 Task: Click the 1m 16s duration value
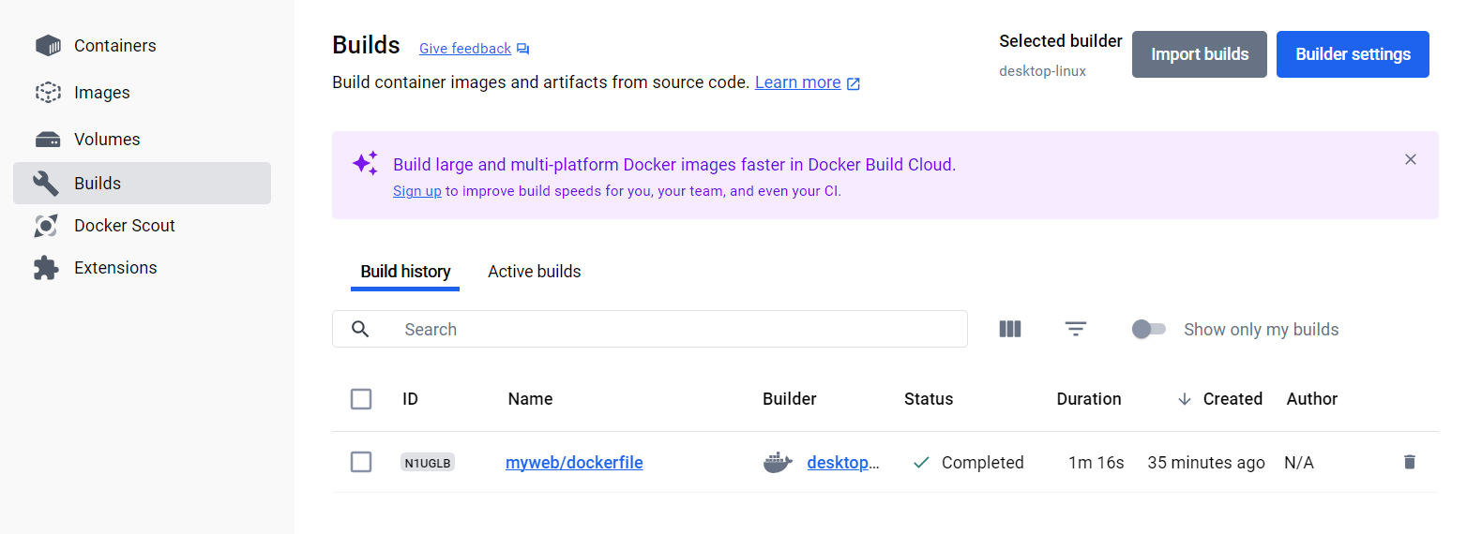coord(1096,463)
